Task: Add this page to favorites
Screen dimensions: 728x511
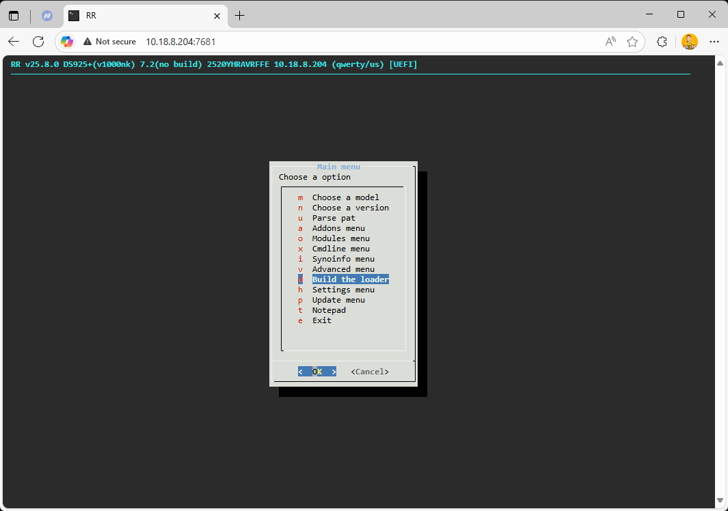Action: click(x=632, y=42)
